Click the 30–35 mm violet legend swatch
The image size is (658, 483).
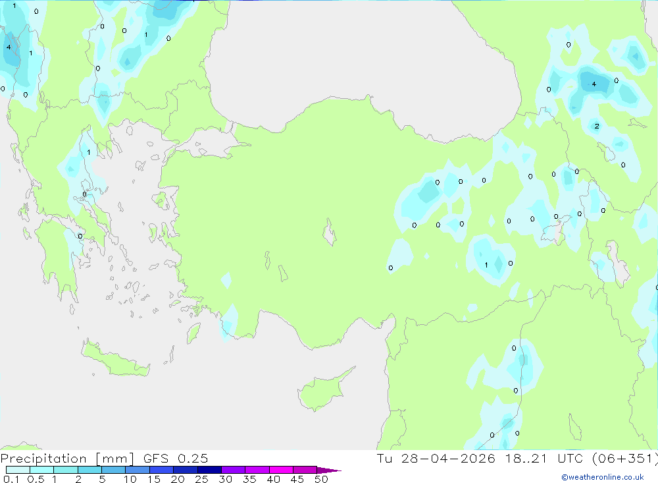(x=234, y=470)
